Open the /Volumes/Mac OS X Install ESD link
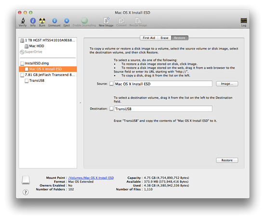 (91, 178)
